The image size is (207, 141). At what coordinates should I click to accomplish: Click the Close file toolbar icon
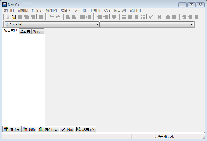[33, 17]
